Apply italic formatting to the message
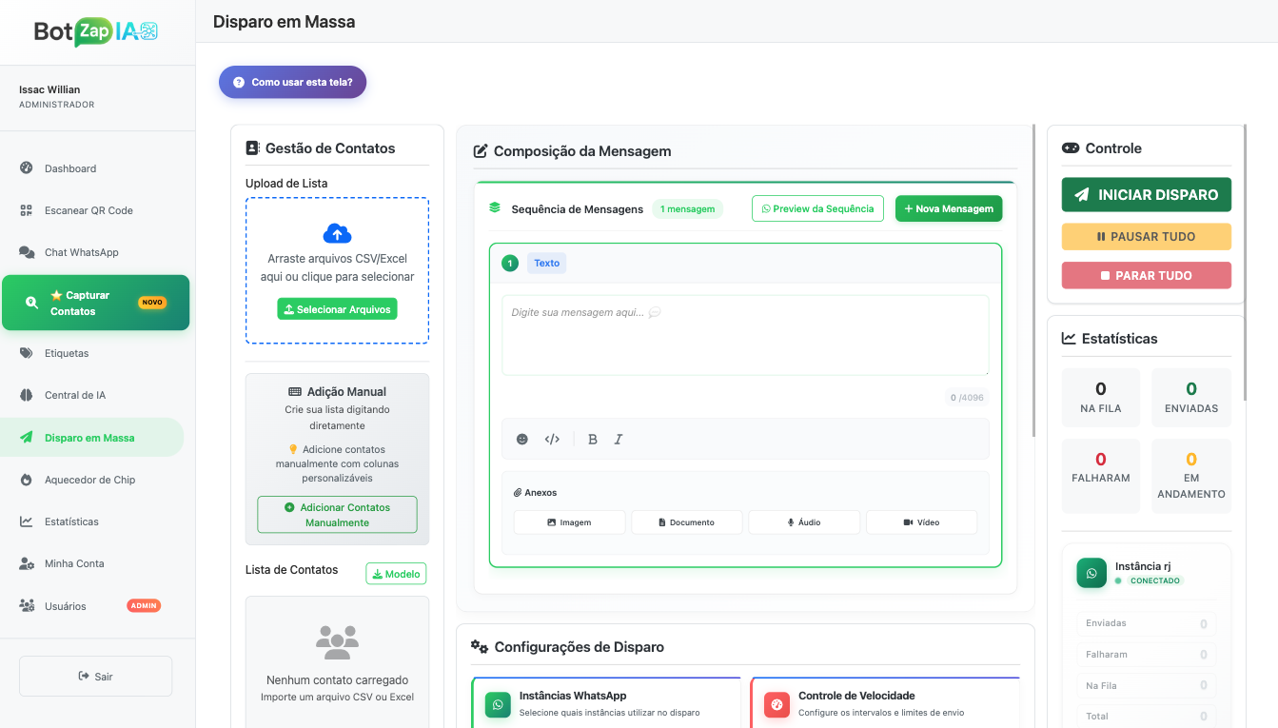This screenshot has height=728, width=1278. [x=619, y=439]
